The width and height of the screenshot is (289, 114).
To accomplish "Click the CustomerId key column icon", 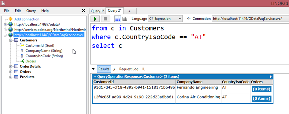I will pyautogui.click(x=22, y=45).
